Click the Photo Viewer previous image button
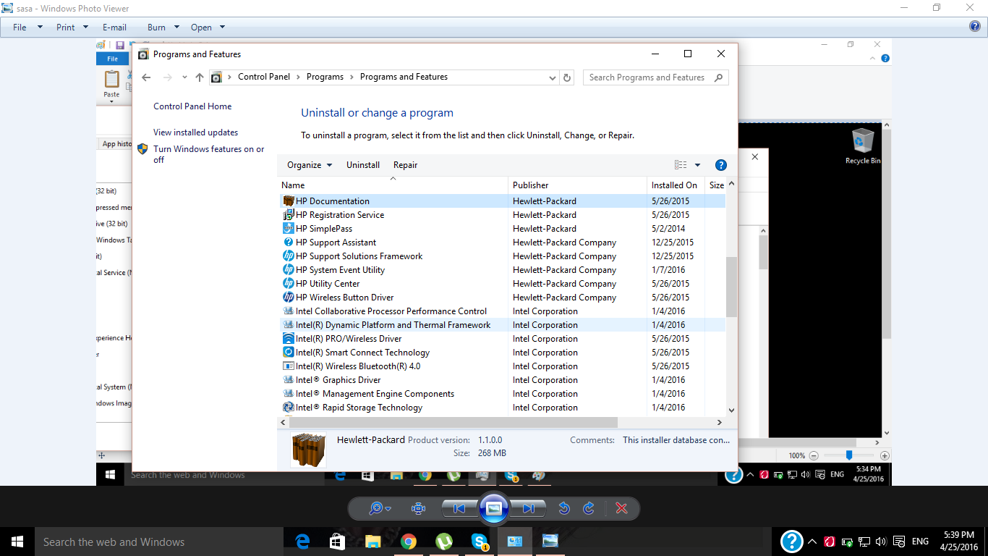Viewport: 988px width, 556px height. 459,508
